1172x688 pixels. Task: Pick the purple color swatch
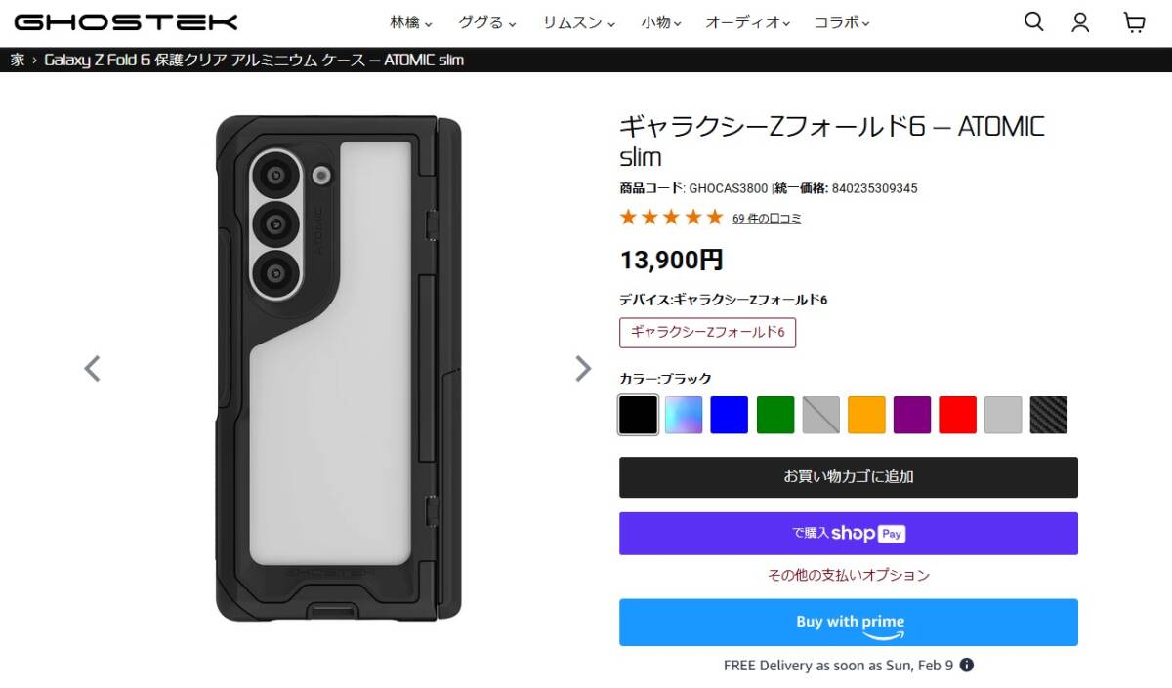coord(912,415)
